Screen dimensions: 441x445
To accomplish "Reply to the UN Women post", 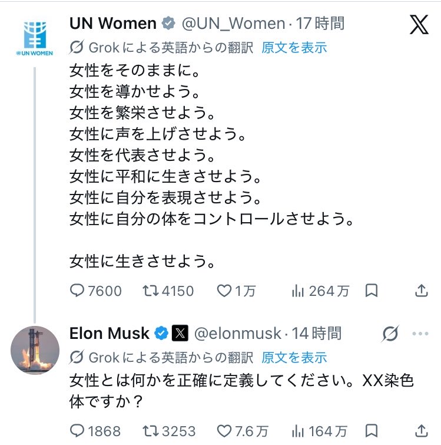I will pos(96,291).
